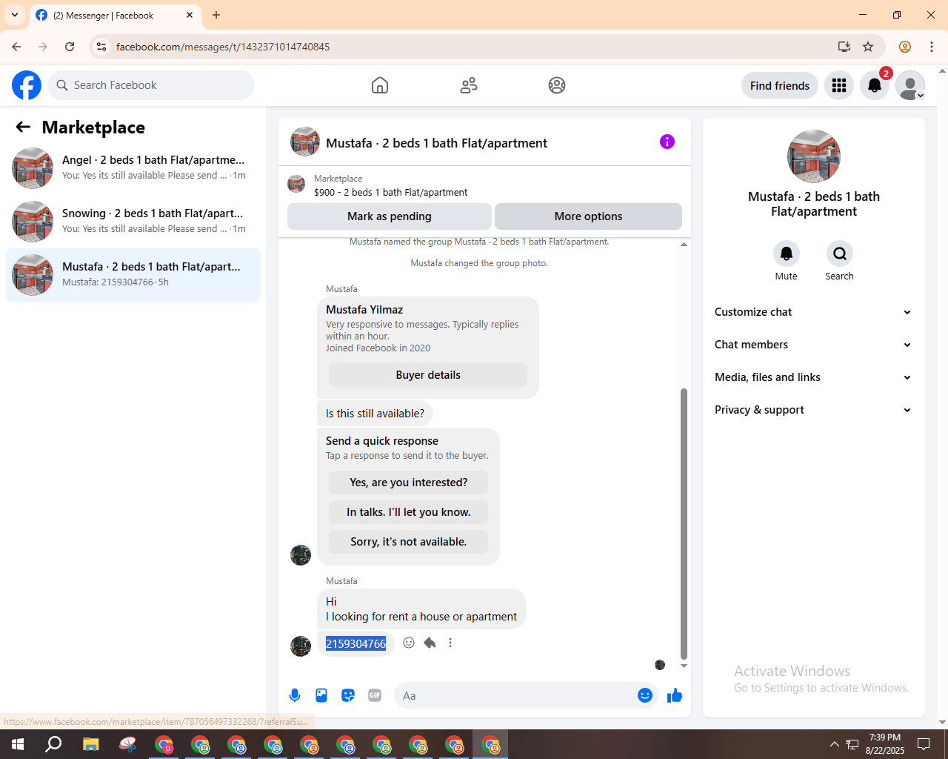948x759 pixels.
Task: Open Angel conversation in list
Action: pyautogui.click(x=133, y=168)
